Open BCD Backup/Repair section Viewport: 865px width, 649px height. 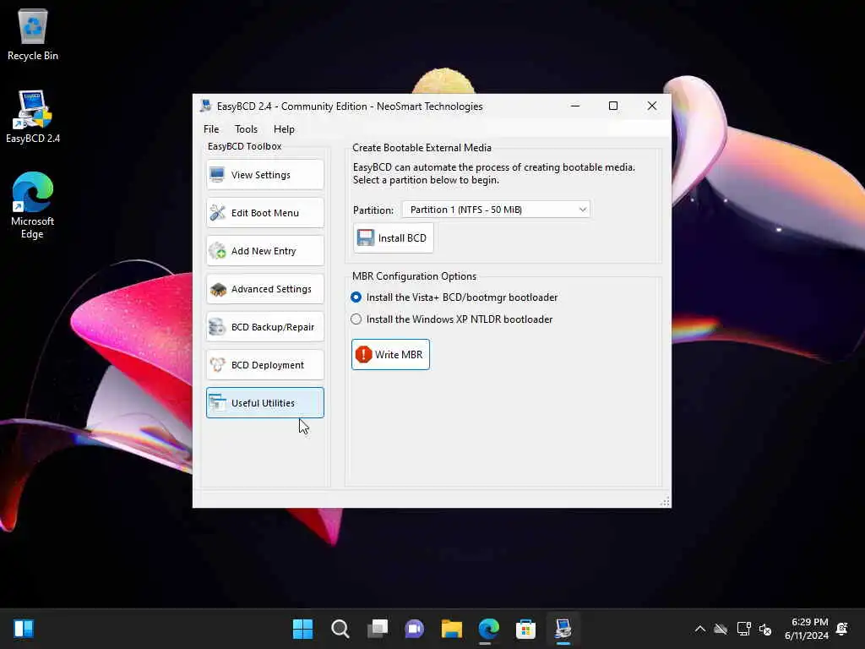click(264, 327)
